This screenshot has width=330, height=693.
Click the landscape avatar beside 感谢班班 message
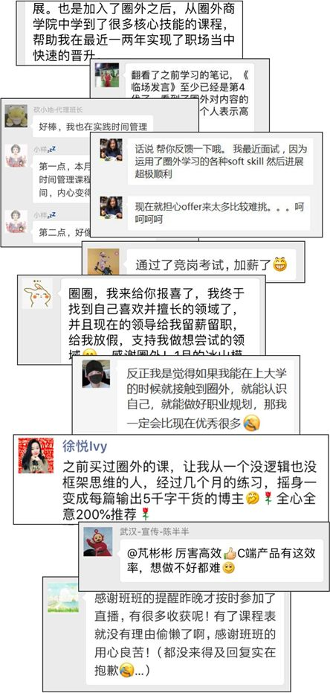pyautogui.click(x=63, y=598)
